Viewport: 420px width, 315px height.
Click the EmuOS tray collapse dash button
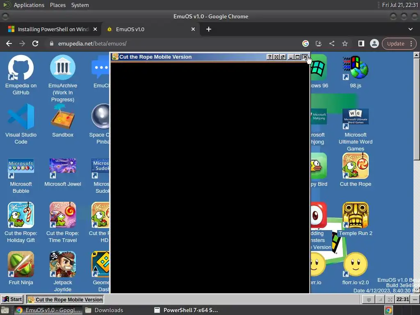coord(415,299)
